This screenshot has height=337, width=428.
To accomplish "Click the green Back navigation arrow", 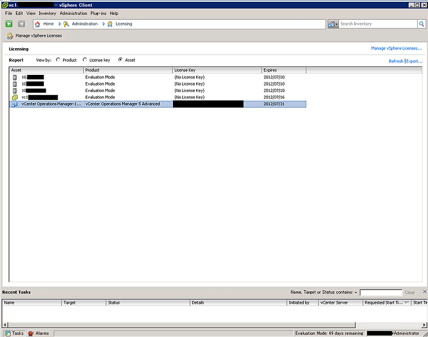I will click(x=9, y=24).
